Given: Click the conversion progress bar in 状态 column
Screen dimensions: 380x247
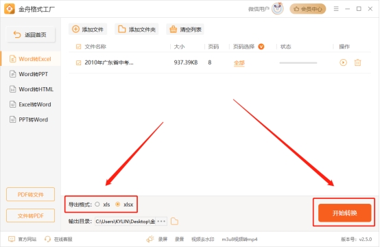Looking at the screenshot, I should [298, 63].
